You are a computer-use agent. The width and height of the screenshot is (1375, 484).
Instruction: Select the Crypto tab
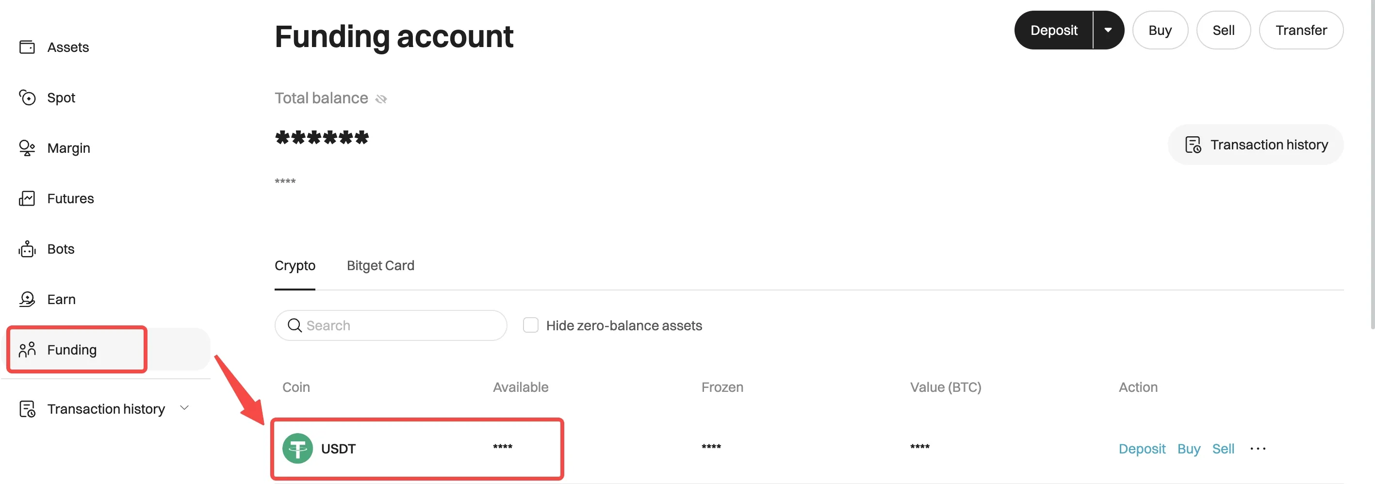click(x=295, y=265)
